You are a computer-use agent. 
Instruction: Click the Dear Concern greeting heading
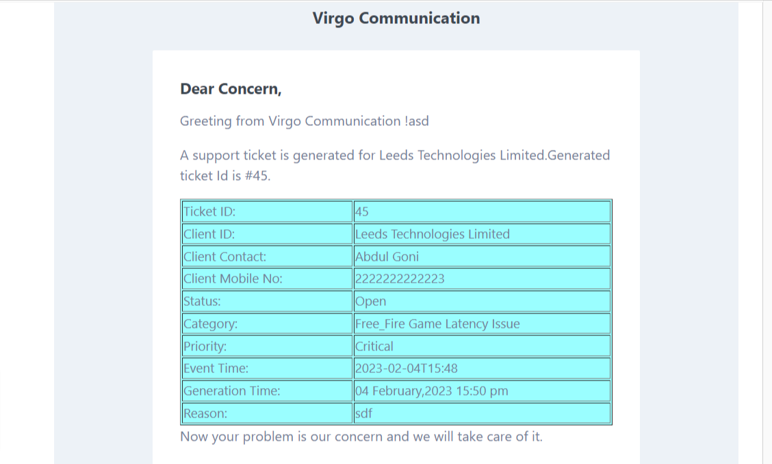coord(231,89)
